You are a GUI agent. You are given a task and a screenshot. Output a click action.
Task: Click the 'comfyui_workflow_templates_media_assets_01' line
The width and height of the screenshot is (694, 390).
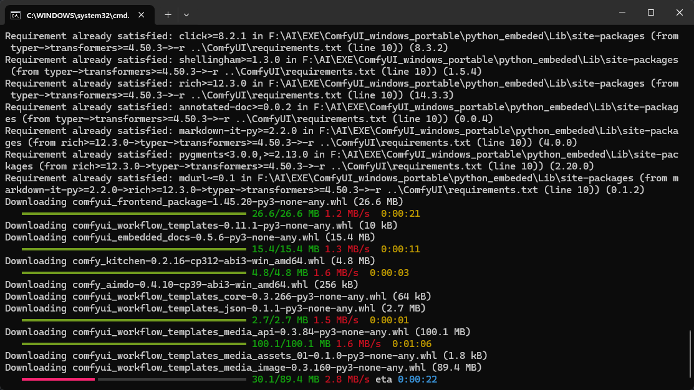[x=246, y=356]
